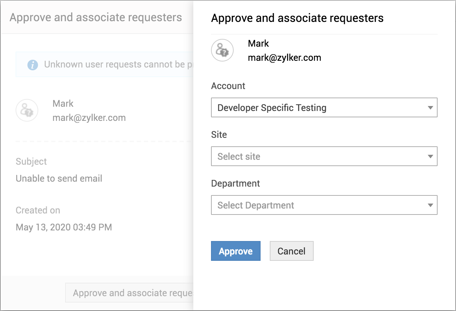Click mark@zylker.com in the background panel
Image resolution: width=456 pixels, height=311 pixels.
pos(89,118)
